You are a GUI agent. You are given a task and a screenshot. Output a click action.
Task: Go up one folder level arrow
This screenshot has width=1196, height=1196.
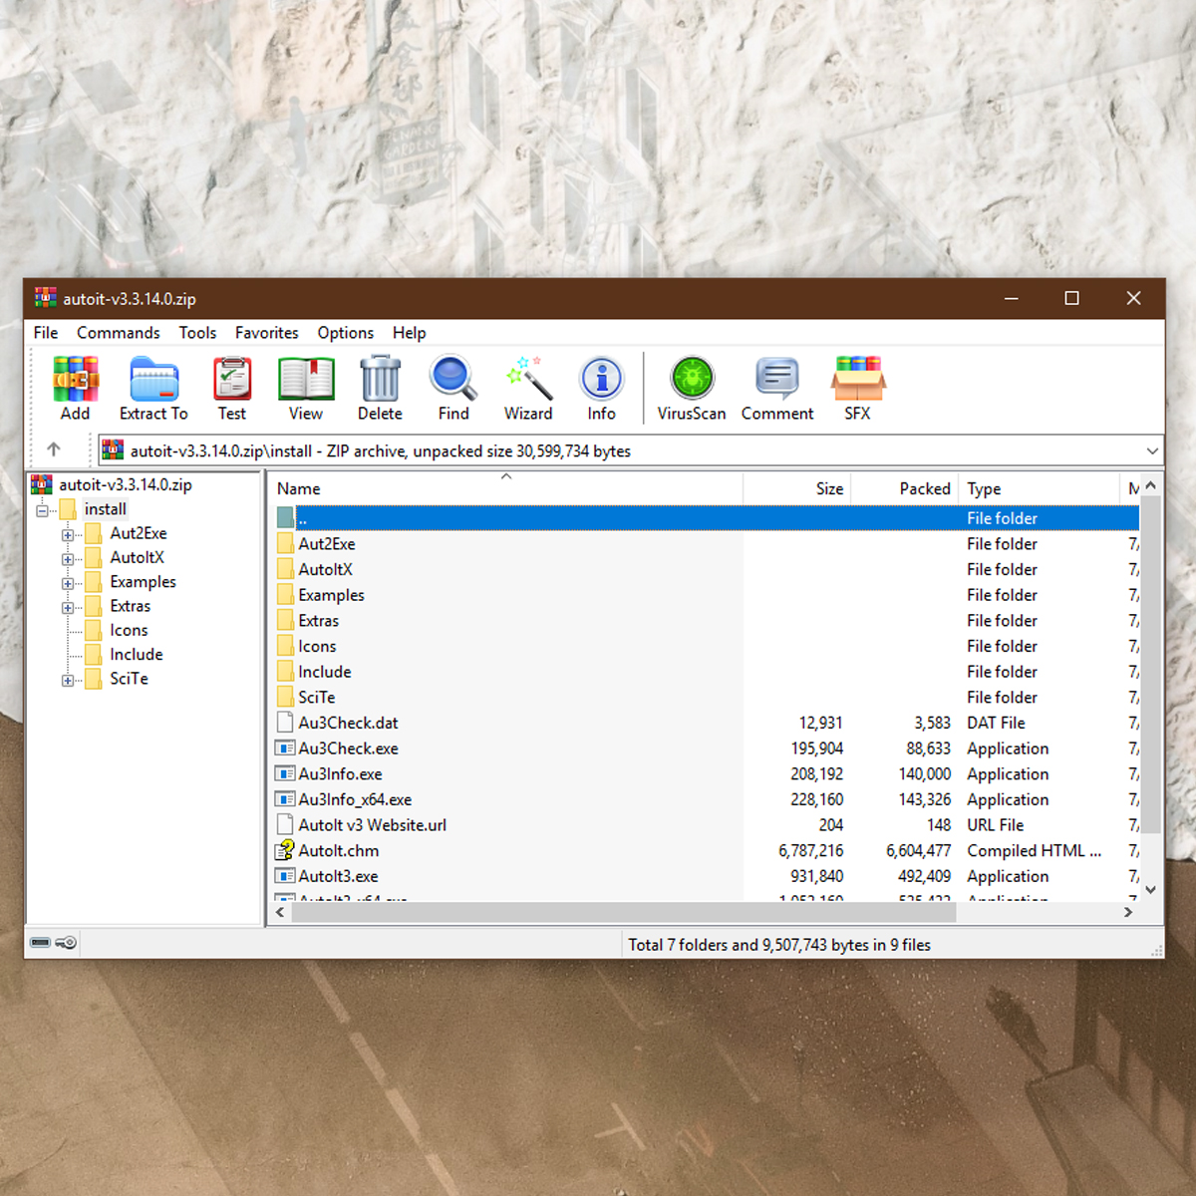[x=54, y=450]
